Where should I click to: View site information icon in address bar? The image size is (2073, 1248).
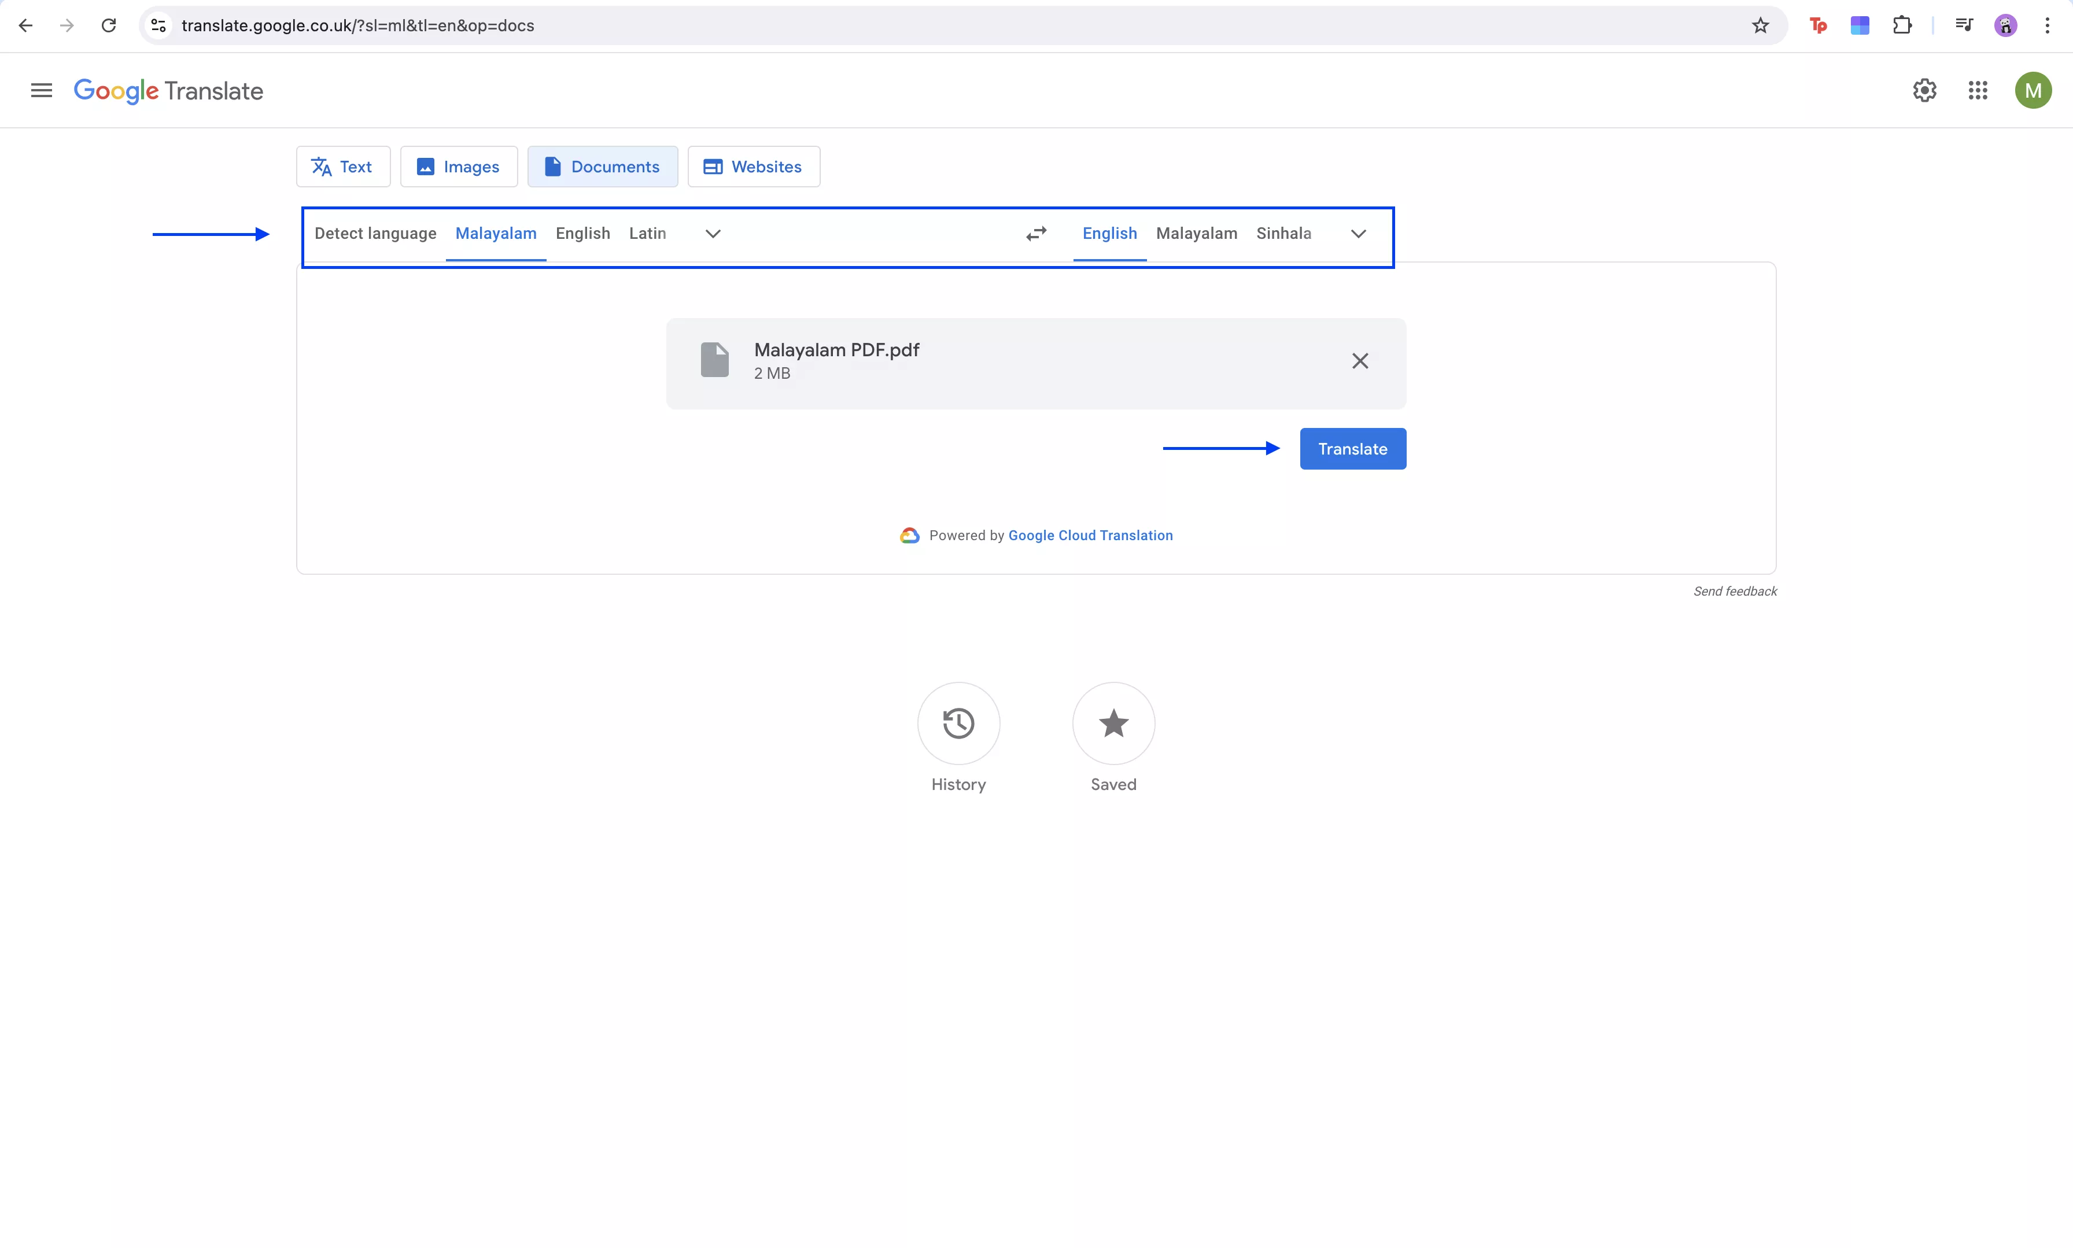(x=159, y=25)
